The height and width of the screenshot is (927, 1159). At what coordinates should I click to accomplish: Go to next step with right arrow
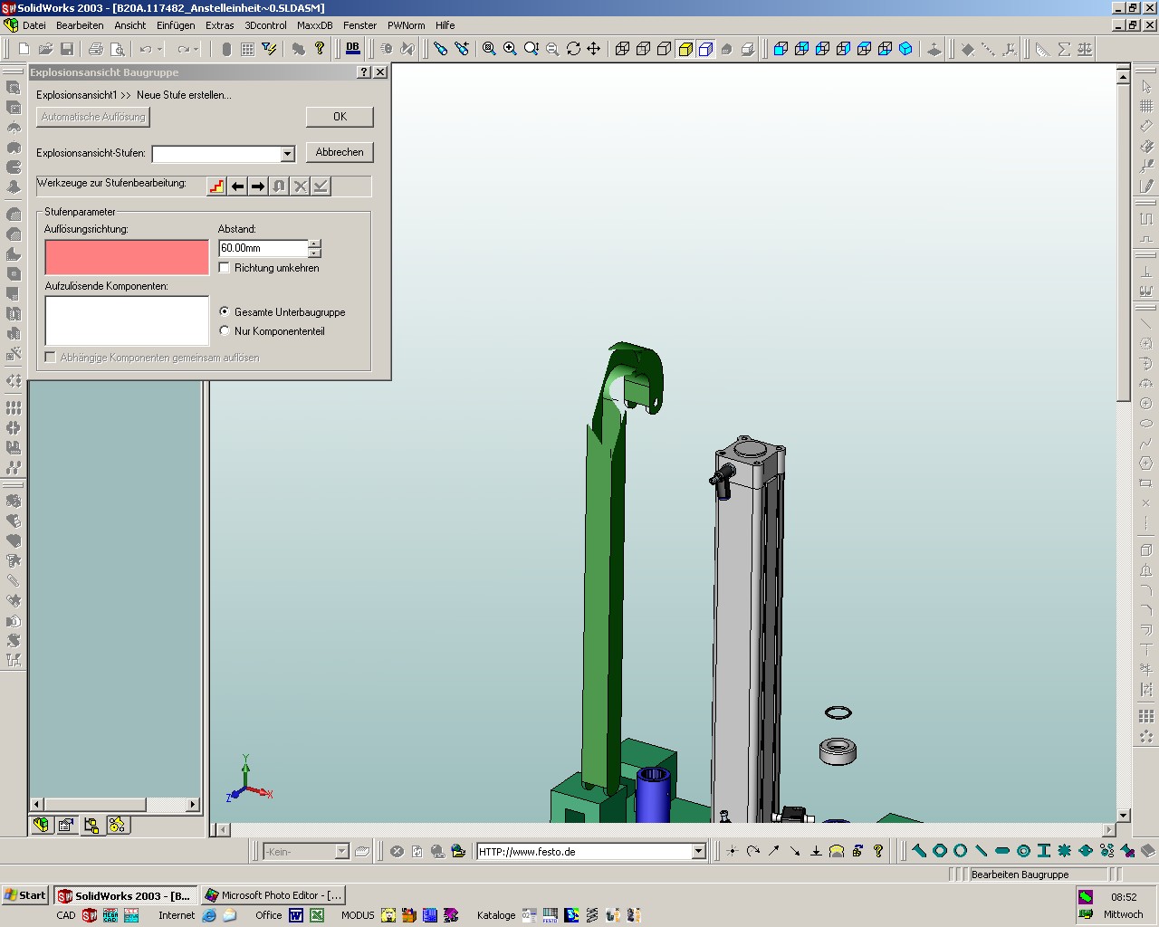(x=258, y=186)
